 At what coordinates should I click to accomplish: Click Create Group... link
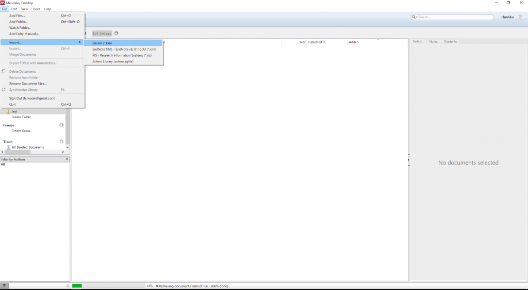pos(22,131)
